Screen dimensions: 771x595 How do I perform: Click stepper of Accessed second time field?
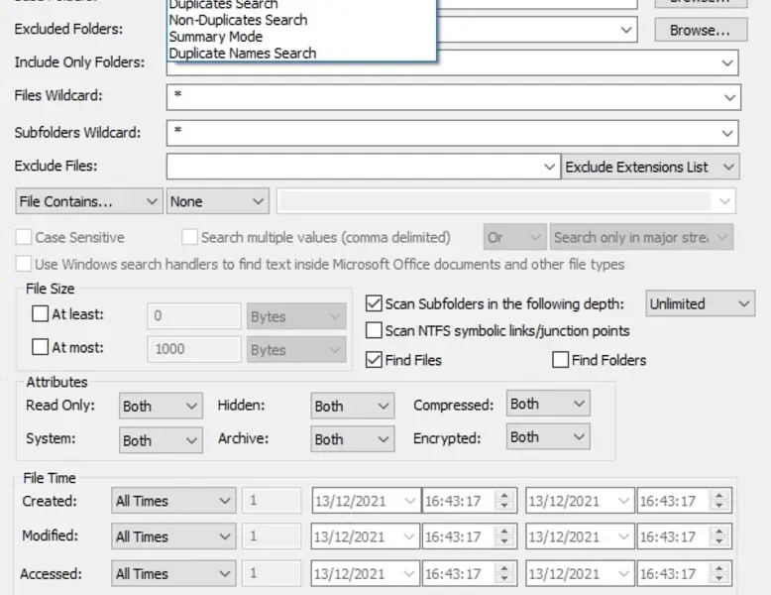click(718, 574)
